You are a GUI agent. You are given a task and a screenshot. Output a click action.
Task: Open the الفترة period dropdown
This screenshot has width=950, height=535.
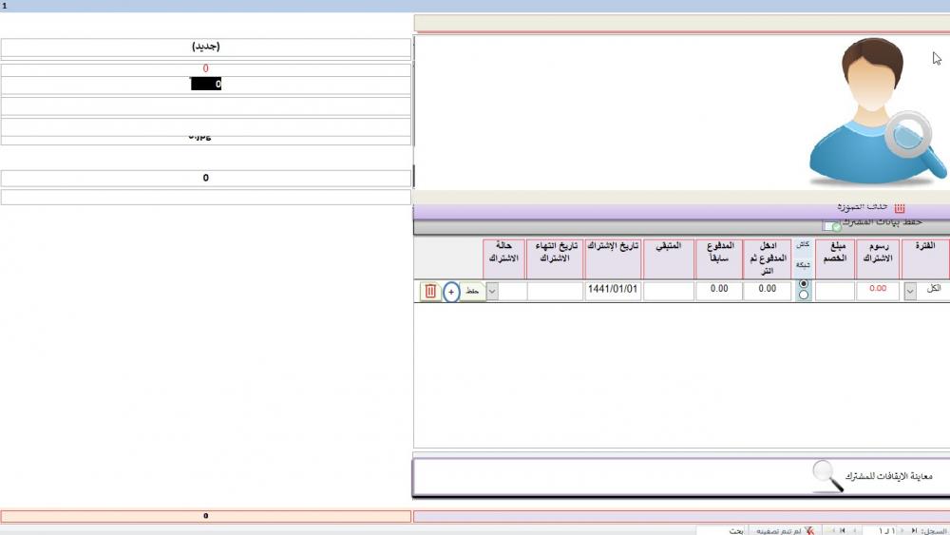(x=910, y=292)
